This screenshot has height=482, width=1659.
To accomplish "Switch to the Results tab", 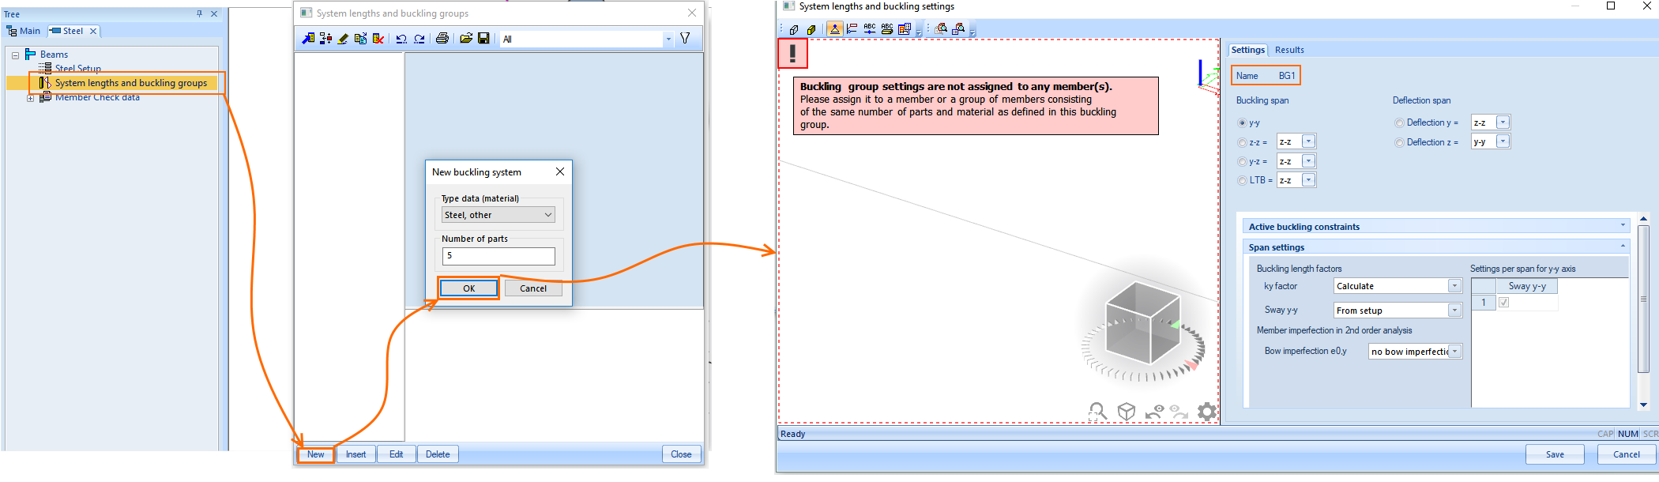I will 1289,50.
